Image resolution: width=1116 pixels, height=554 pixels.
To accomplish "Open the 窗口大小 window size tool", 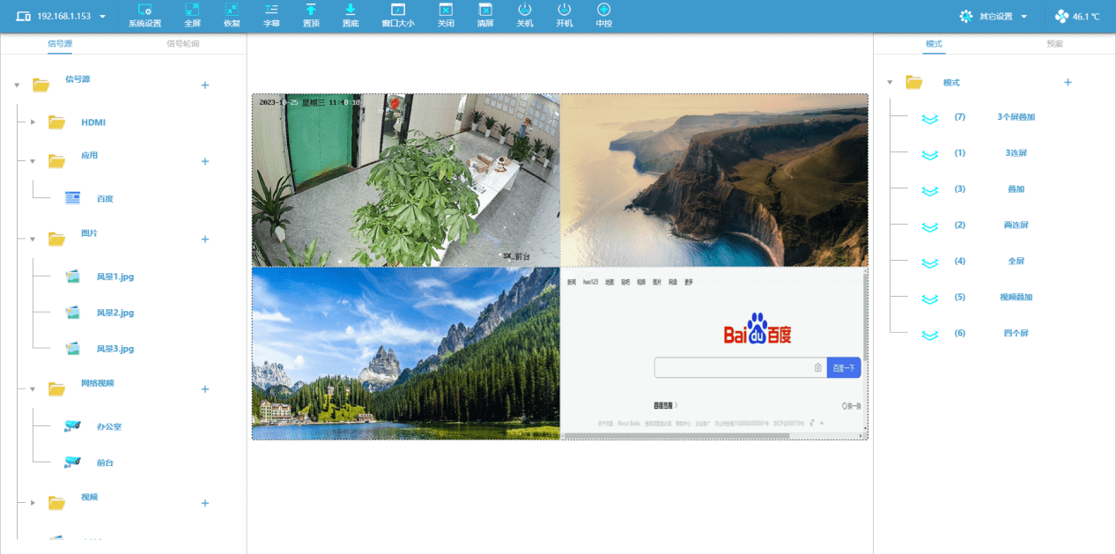I will coord(398,15).
